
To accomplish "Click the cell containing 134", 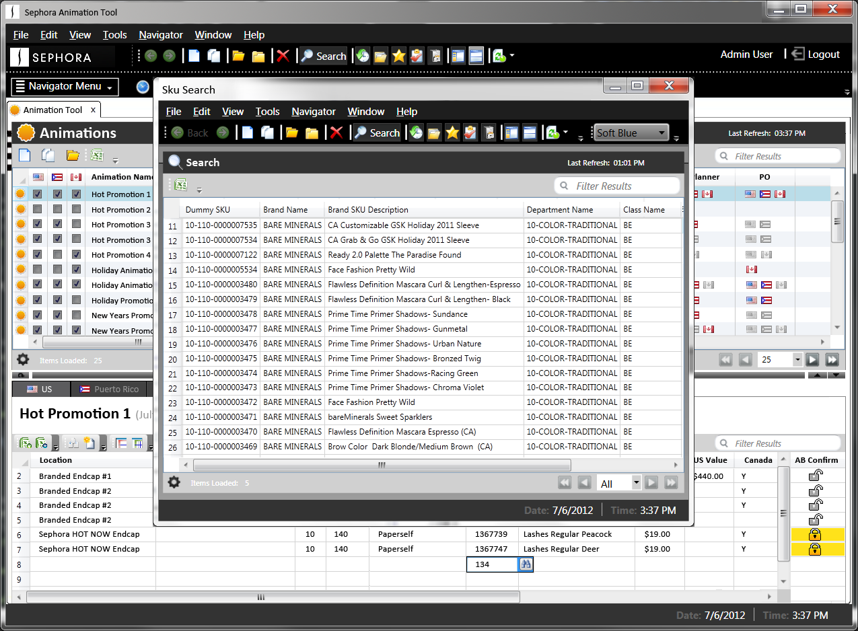I will [492, 564].
